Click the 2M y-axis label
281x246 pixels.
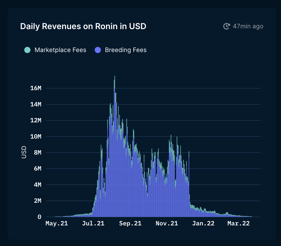click(x=37, y=201)
